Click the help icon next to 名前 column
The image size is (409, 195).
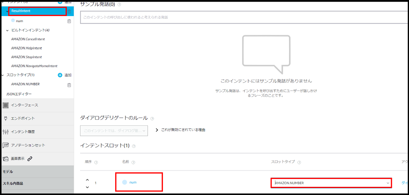click(133, 162)
